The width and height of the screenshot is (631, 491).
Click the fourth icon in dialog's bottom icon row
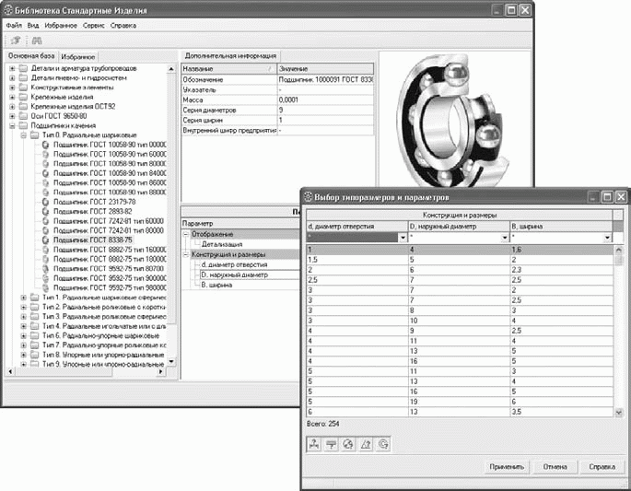[365, 444]
